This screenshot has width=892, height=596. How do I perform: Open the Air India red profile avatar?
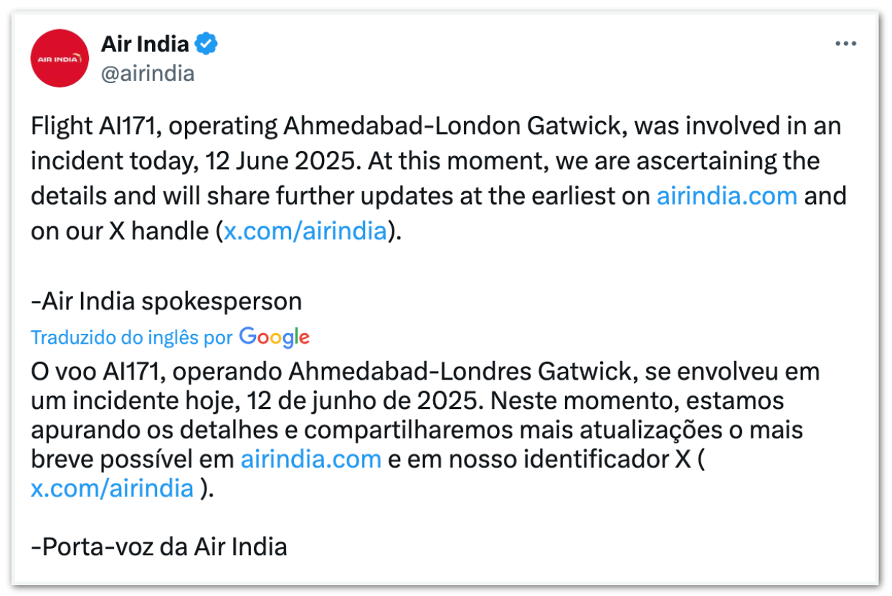pyautogui.click(x=60, y=58)
